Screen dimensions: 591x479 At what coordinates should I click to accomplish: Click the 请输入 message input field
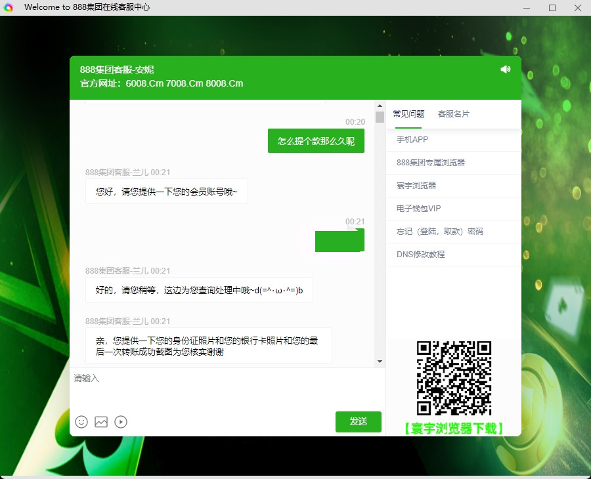tap(227, 388)
